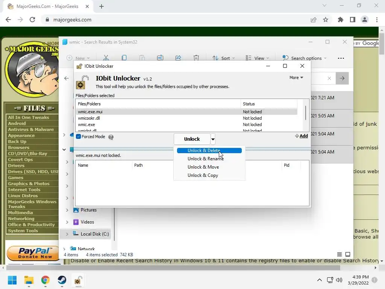Click the Rename icon in Explorer toolbar

pos(160,58)
